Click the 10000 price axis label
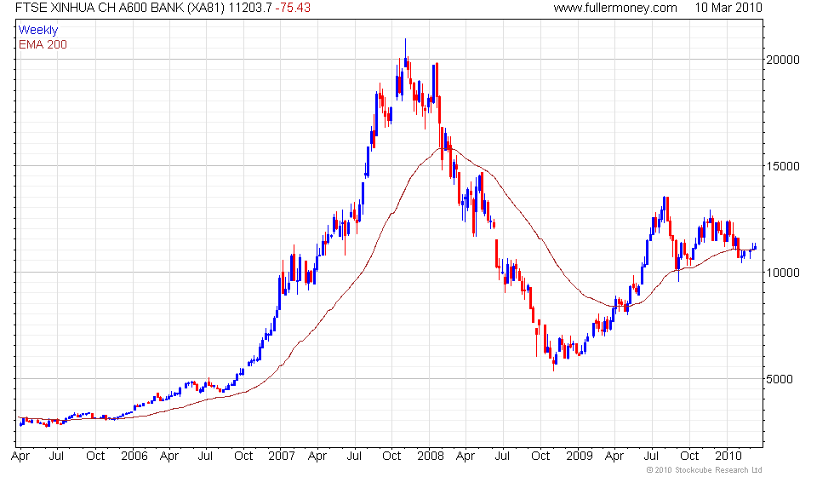The width and height of the screenshot is (834, 477). [782, 273]
